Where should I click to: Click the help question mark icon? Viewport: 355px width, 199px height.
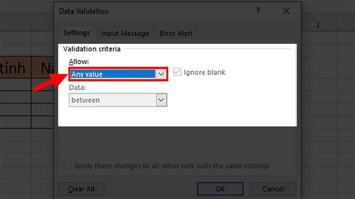[258, 11]
